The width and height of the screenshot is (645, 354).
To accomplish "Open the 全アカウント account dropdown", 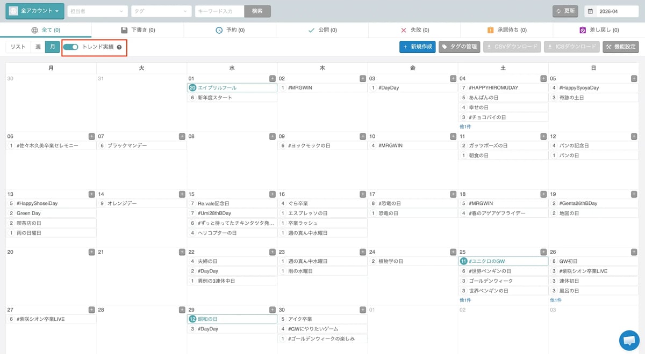I will pyautogui.click(x=34, y=10).
